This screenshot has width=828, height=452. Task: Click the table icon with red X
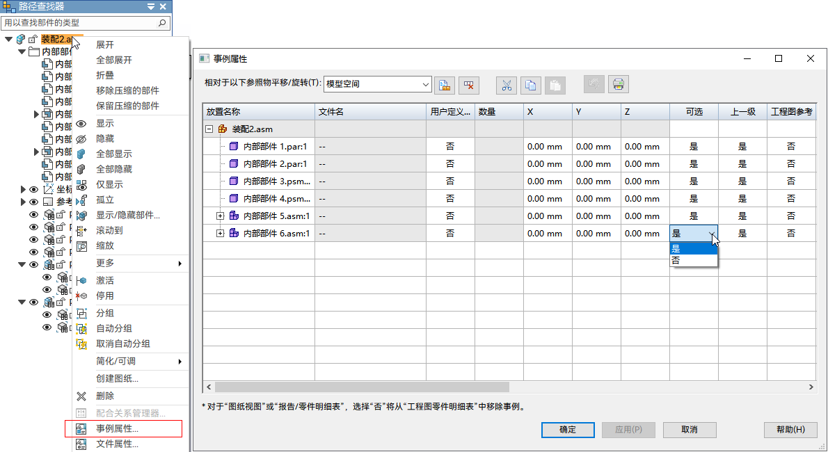click(468, 84)
